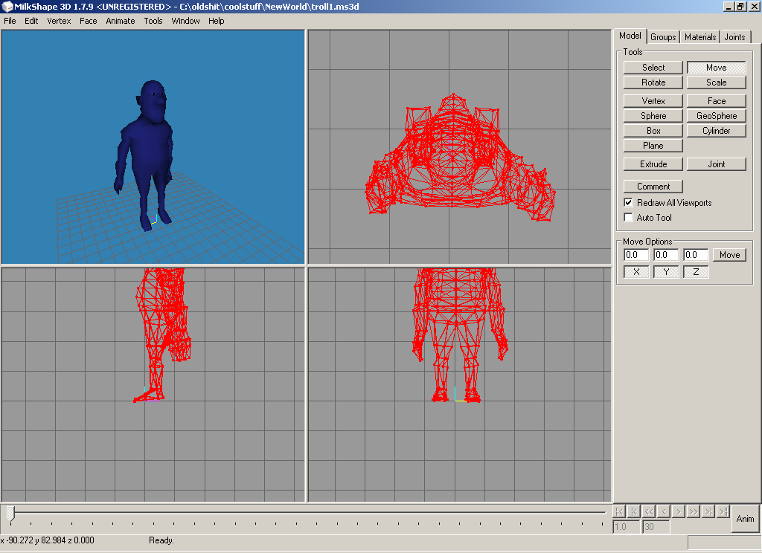The height and width of the screenshot is (553, 762).
Task: Click the animation timeline slider handle
Action: click(x=10, y=511)
